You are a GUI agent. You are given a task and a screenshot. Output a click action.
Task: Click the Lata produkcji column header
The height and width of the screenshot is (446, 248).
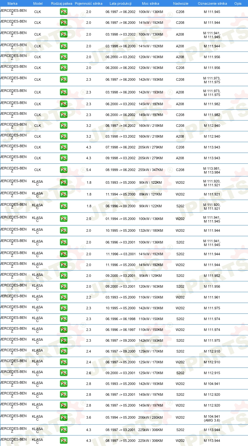[121, 3]
